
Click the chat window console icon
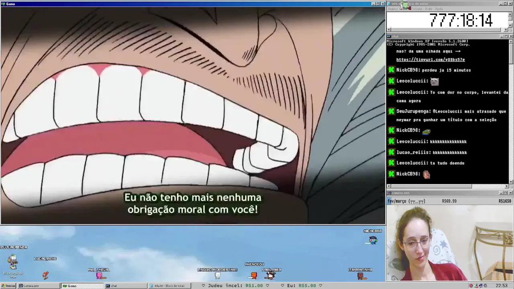pos(389,37)
